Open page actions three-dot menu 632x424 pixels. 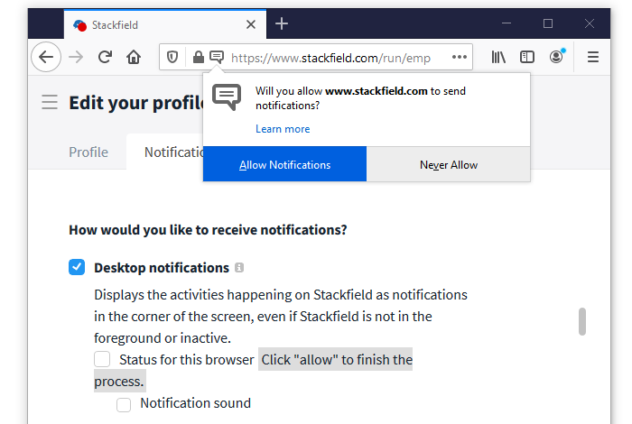pyautogui.click(x=459, y=57)
